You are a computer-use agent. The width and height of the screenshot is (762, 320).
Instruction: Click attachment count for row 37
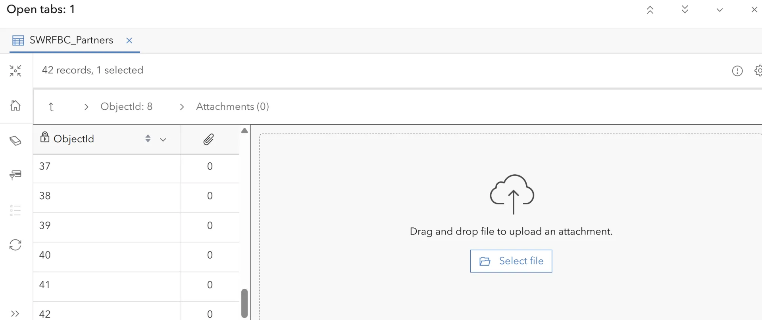(210, 166)
